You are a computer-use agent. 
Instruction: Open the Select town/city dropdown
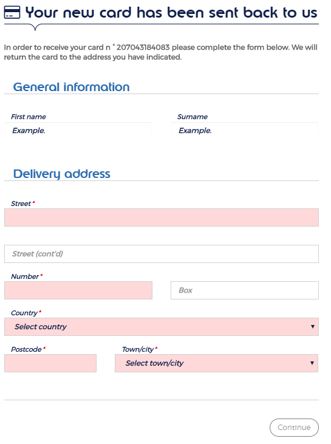coord(216,363)
